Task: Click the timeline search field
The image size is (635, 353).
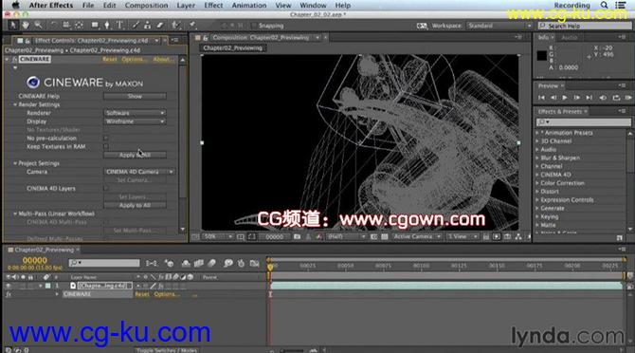Action: pos(104,263)
